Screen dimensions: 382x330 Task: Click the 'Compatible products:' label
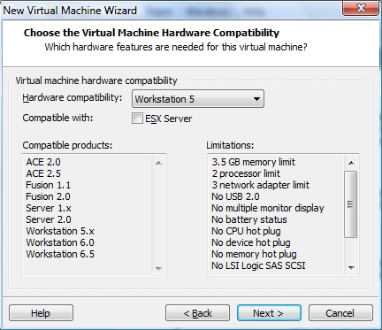click(67, 145)
